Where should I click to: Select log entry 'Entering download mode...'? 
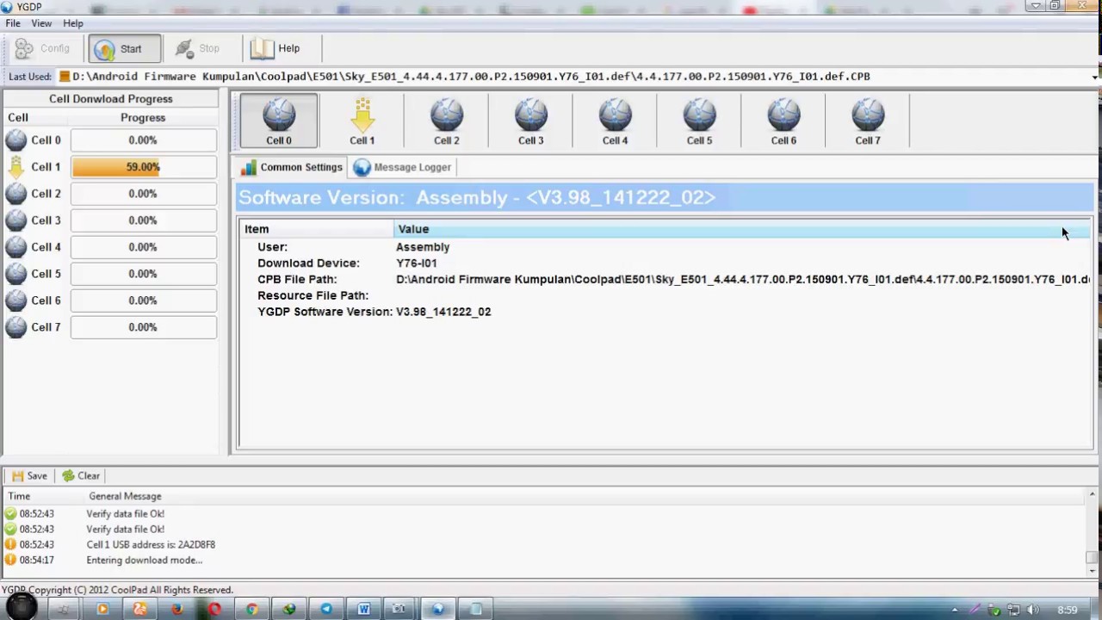pyautogui.click(x=542, y=560)
